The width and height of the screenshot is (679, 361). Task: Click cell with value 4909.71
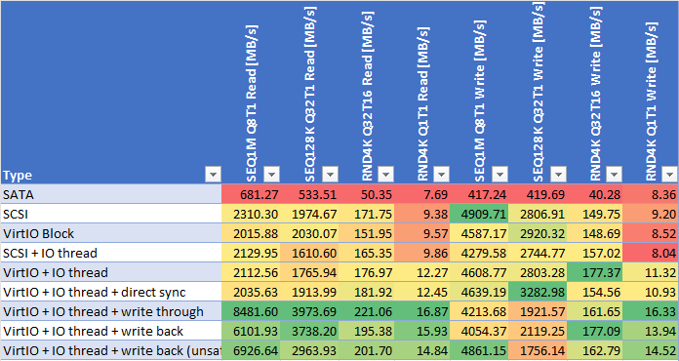(x=479, y=214)
